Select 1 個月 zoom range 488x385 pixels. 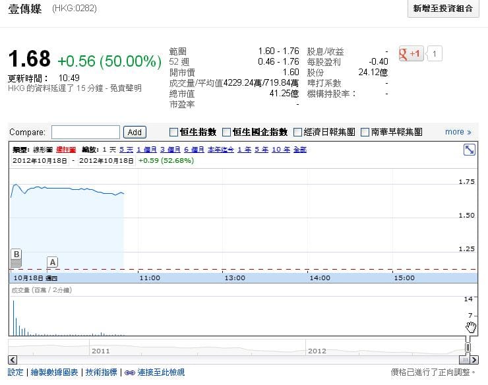pos(146,150)
